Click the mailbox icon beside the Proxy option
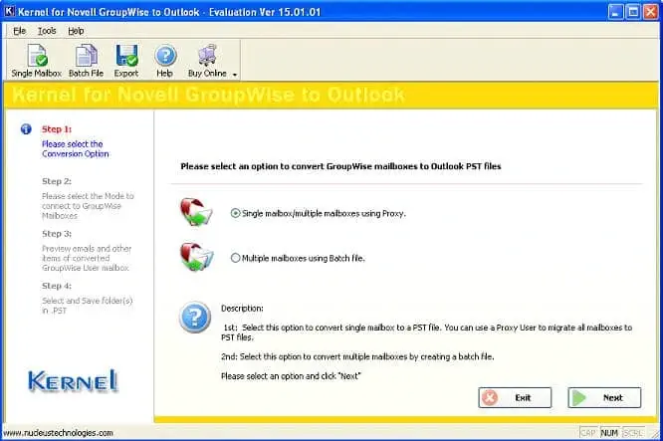 click(x=196, y=212)
